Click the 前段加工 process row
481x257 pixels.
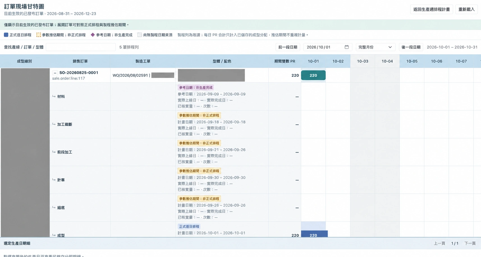click(x=65, y=152)
